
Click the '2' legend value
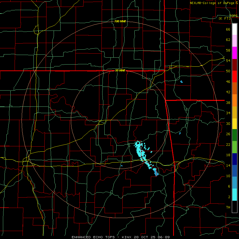point(229,197)
